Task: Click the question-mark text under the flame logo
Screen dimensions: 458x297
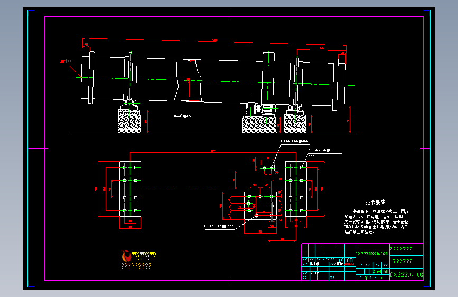Action: [x=136, y=266]
